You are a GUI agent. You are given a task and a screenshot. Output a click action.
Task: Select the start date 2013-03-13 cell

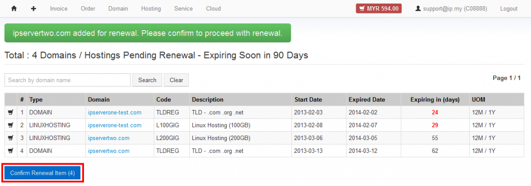pyautogui.click(x=319, y=151)
